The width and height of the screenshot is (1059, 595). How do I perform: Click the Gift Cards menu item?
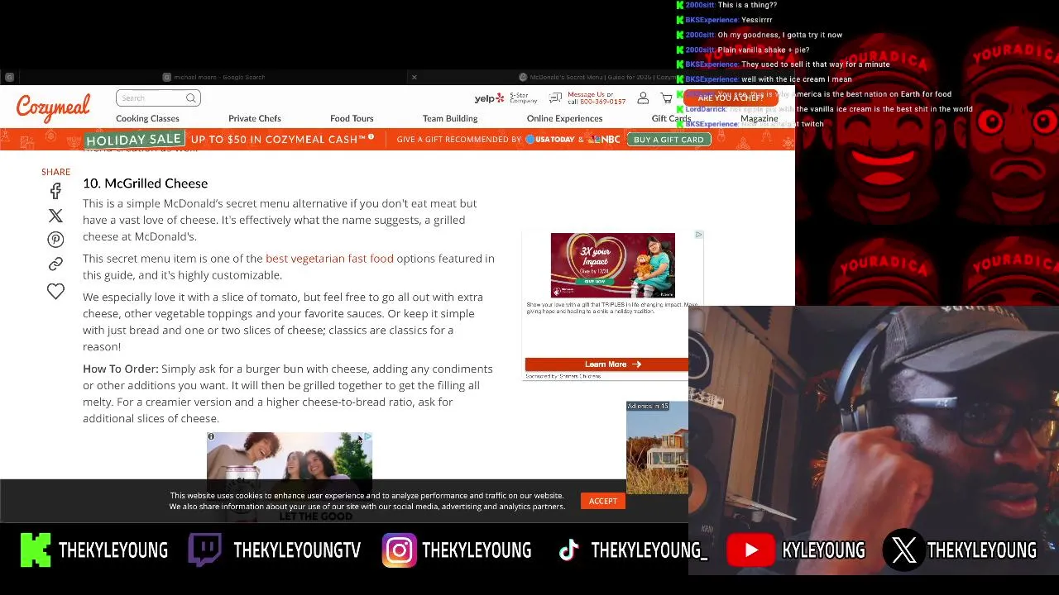tap(671, 118)
